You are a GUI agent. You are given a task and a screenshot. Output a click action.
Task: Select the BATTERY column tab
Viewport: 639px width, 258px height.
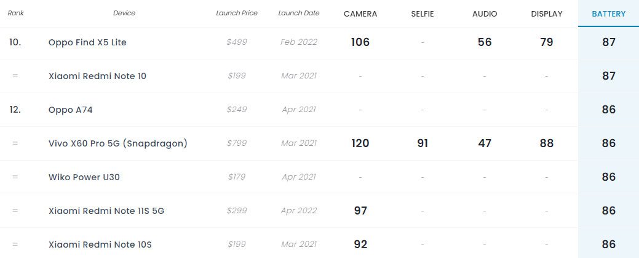(608, 13)
